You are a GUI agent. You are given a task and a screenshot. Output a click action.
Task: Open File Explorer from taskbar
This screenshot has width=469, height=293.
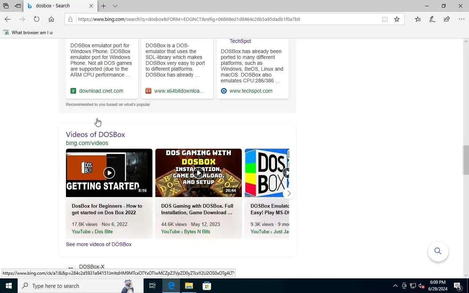(189, 286)
